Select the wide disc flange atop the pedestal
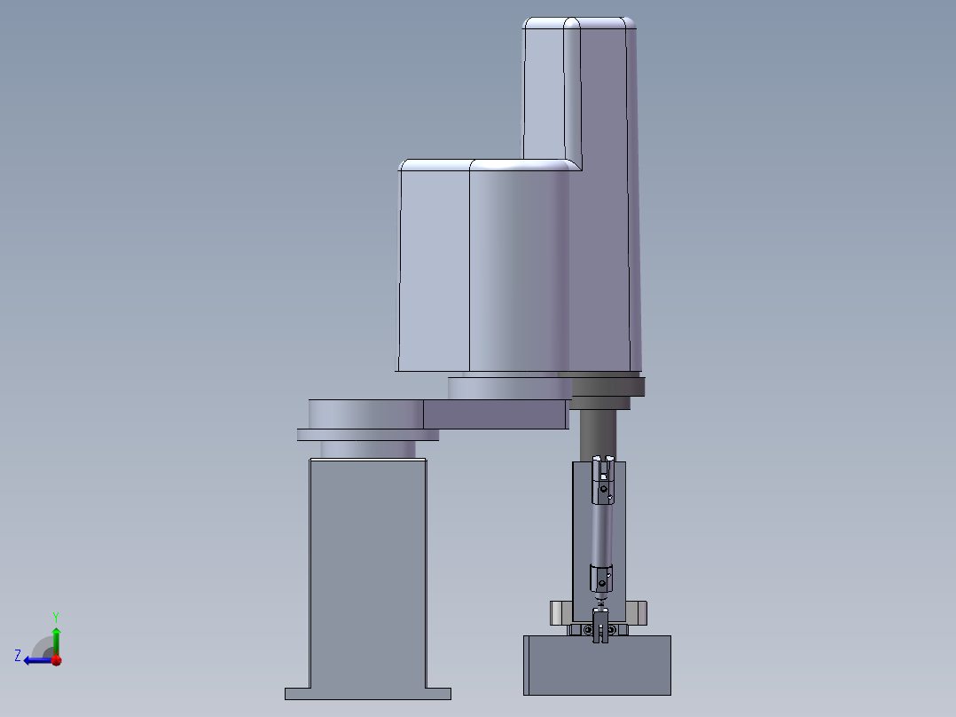Screen dimensions: 956x717 point(368,435)
